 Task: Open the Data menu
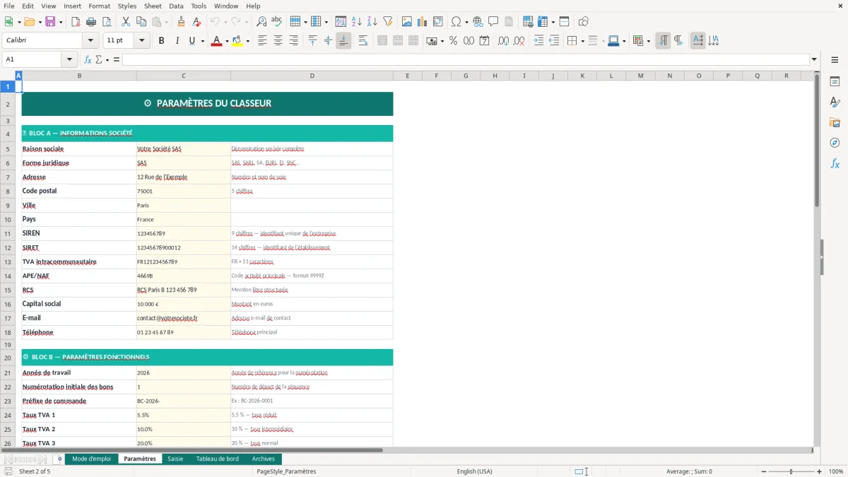(176, 6)
